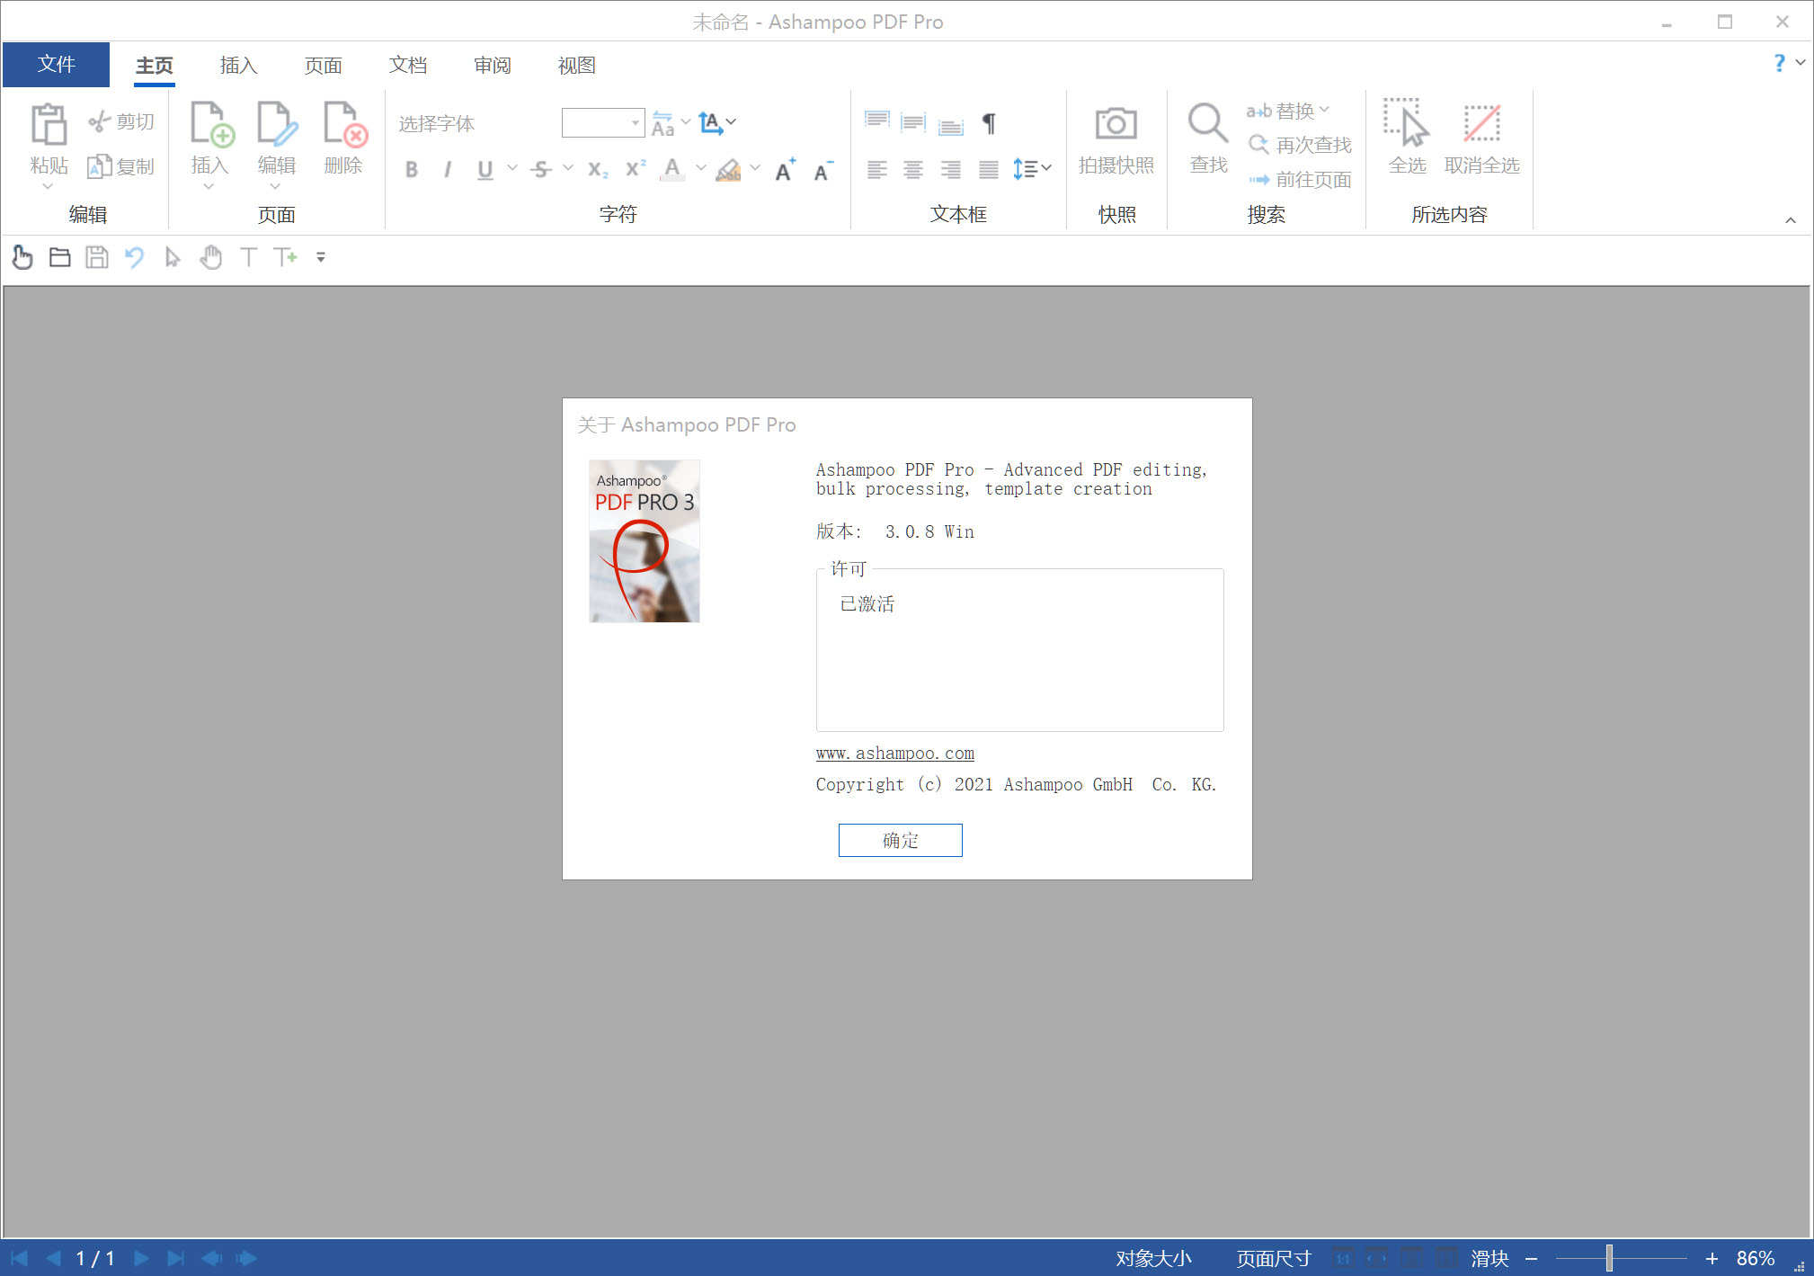Screen dimensions: 1814x1276
Task: Switch to the 插入 (Insert) ribbon tab
Action: pos(237,64)
